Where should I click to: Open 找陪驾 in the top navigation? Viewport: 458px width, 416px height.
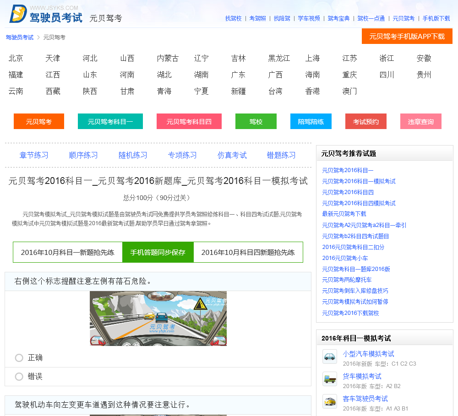click(x=282, y=18)
